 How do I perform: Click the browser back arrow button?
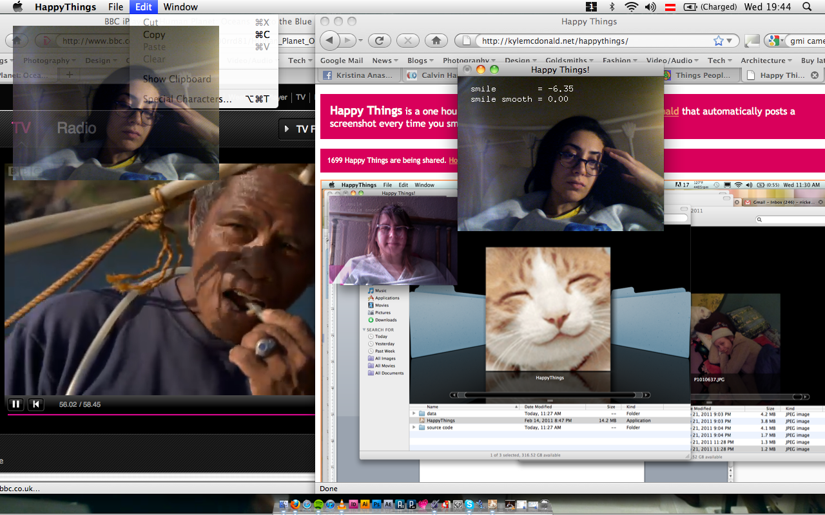pyautogui.click(x=330, y=41)
